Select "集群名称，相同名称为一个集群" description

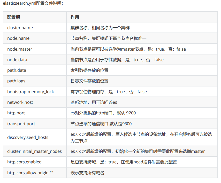pos(100,28)
